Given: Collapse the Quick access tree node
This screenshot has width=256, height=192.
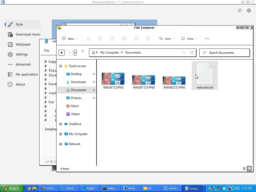Looking at the screenshot, I should pyautogui.click(x=60, y=66).
